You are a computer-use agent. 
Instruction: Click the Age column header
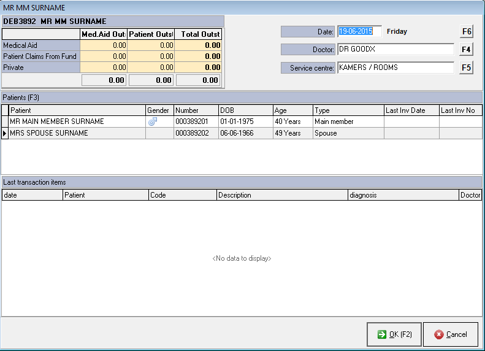pos(292,110)
